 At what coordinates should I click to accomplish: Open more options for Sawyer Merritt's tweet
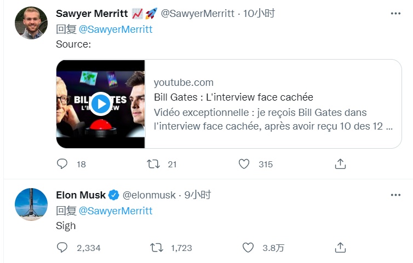click(x=395, y=14)
